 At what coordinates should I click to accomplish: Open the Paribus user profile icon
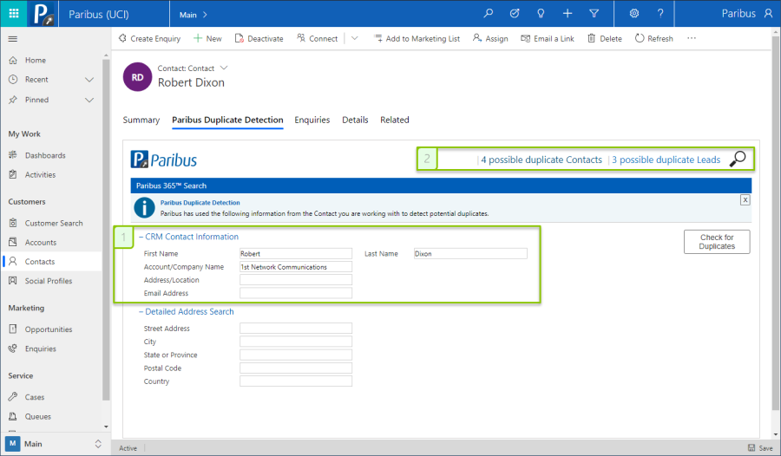[768, 14]
